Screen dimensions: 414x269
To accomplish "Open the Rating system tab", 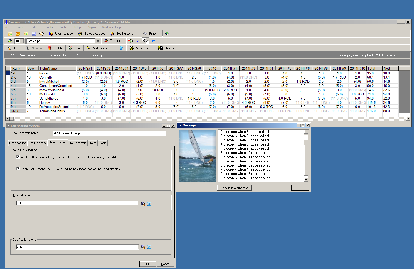I will pos(78,143).
